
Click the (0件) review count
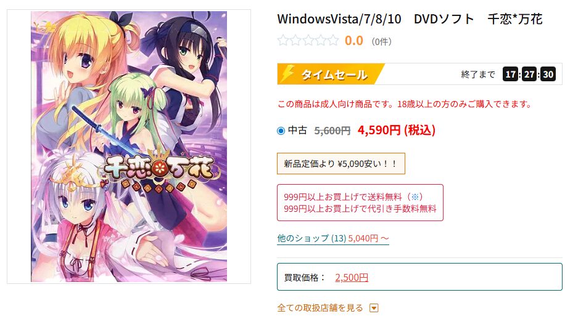point(381,41)
